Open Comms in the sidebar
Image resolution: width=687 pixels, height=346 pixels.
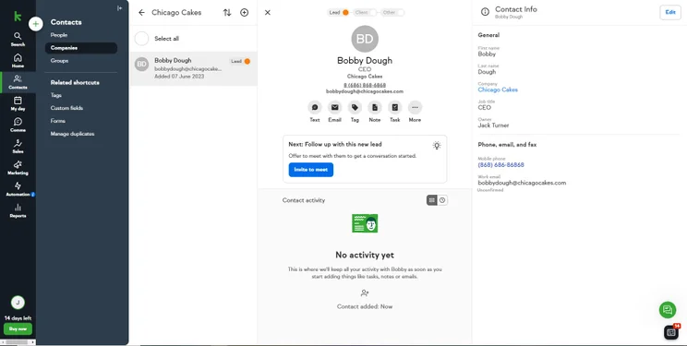coord(18,125)
